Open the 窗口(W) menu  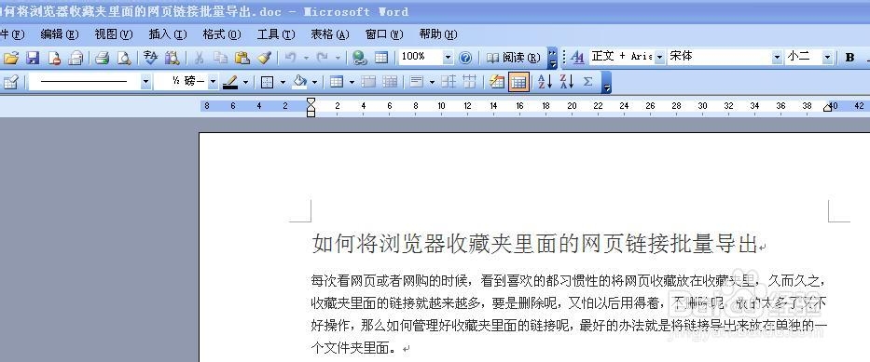pos(384,34)
